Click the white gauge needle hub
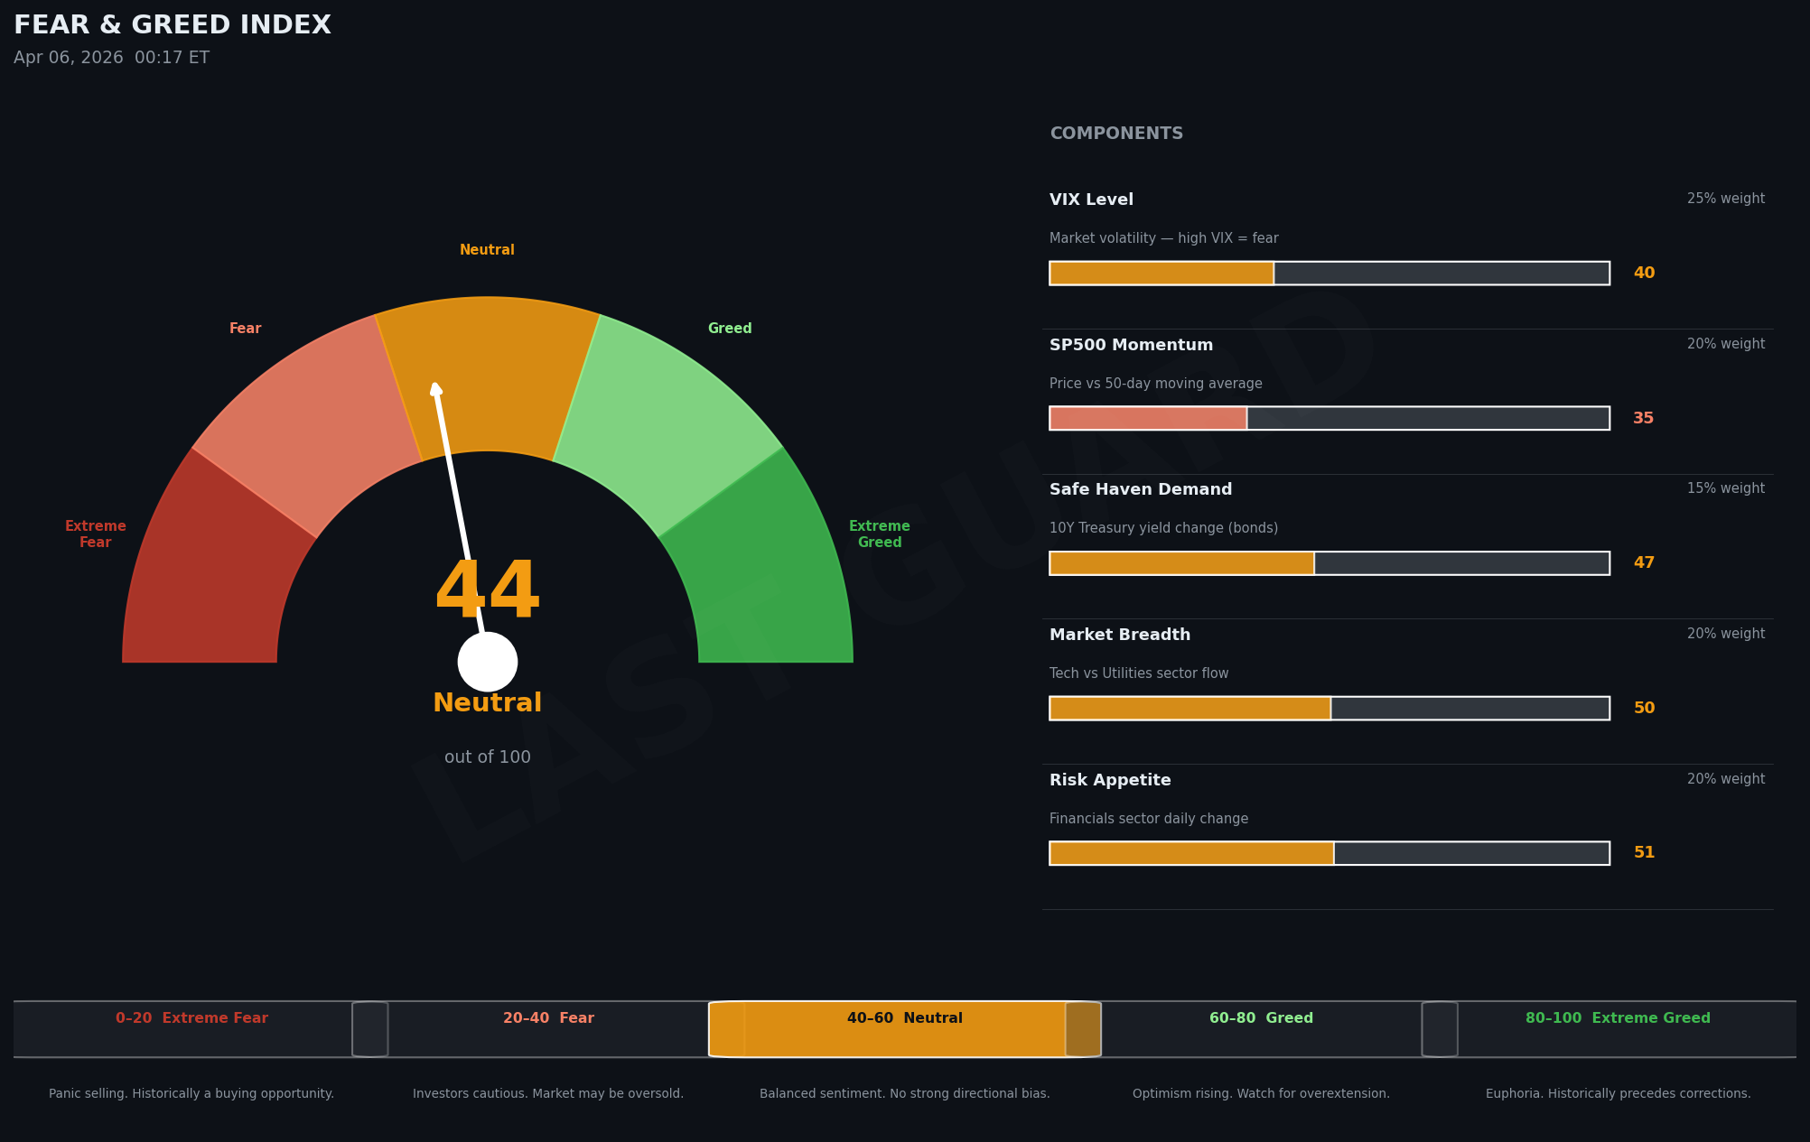 (488, 662)
